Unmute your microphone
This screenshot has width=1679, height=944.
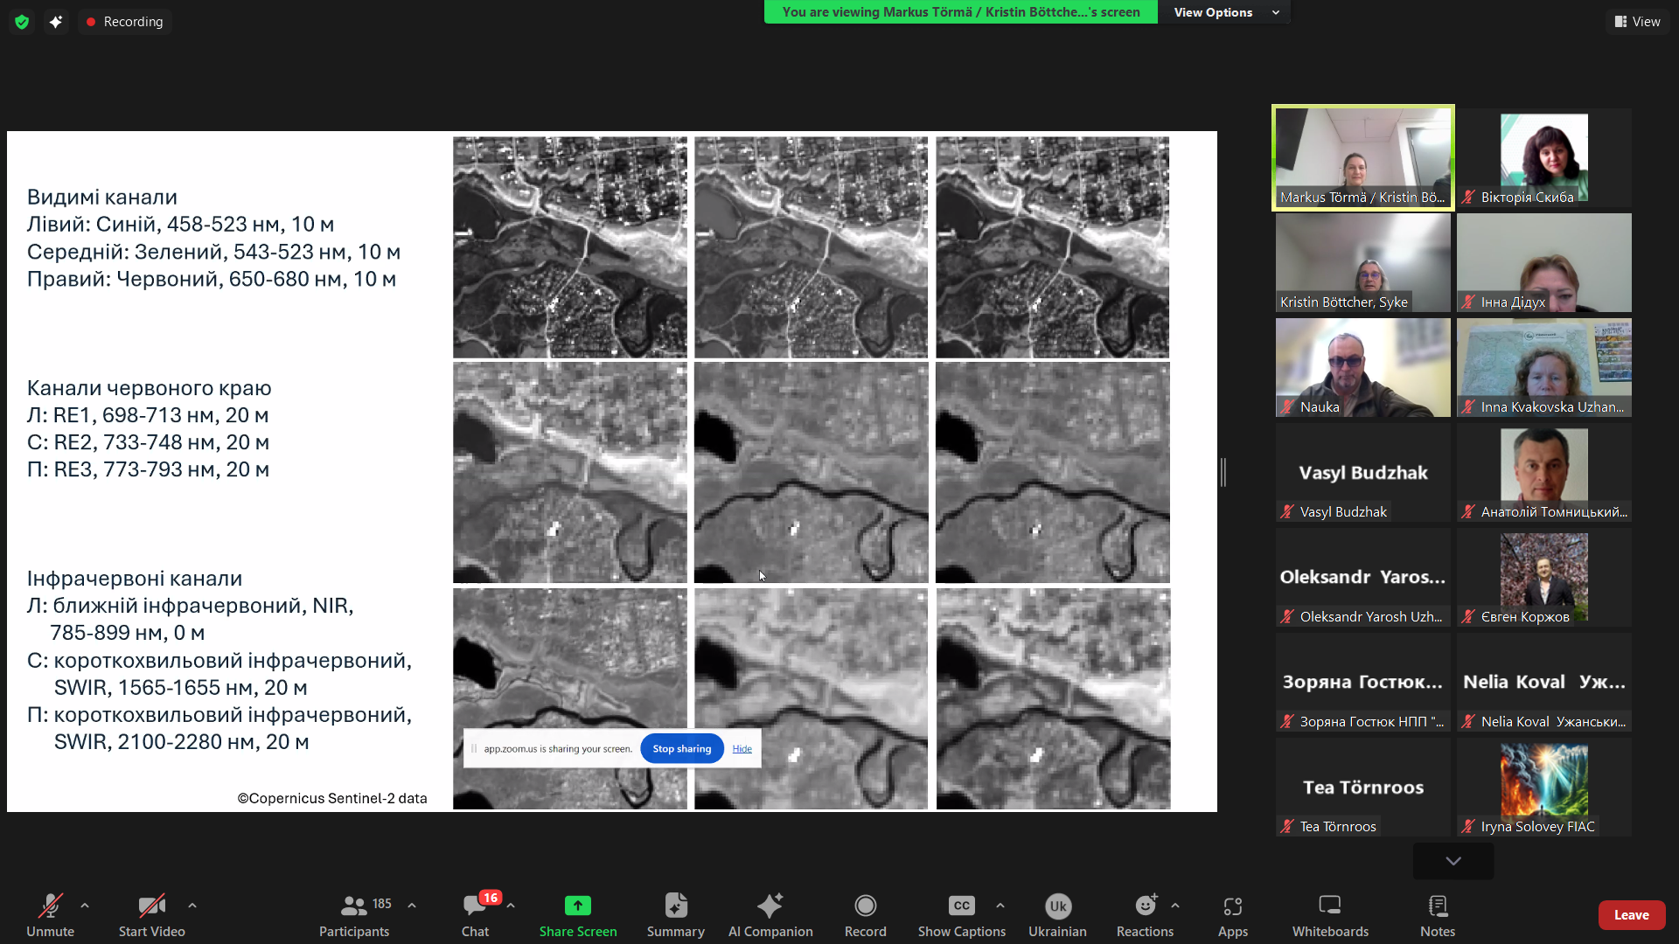pyautogui.click(x=50, y=914)
